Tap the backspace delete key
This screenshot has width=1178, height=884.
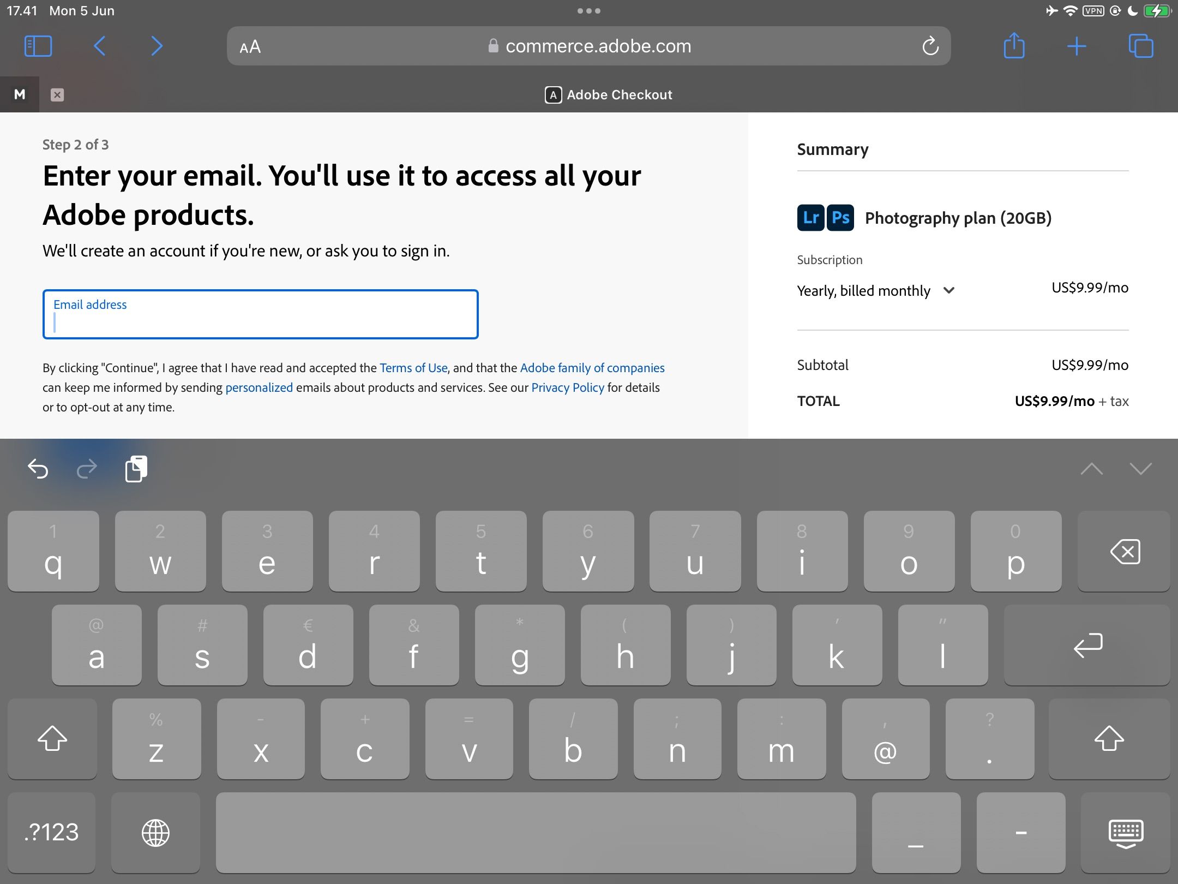click(x=1124, y=552)
